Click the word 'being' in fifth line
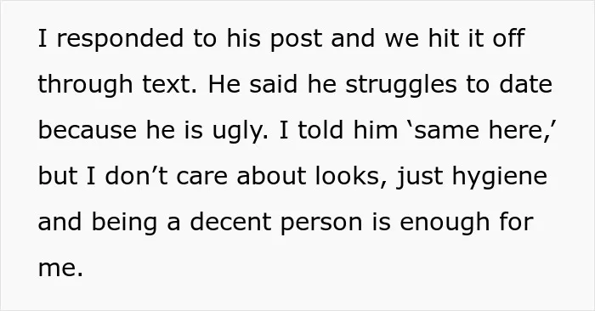Viewport: 595px width, 311px height. (x=124, y=223)
